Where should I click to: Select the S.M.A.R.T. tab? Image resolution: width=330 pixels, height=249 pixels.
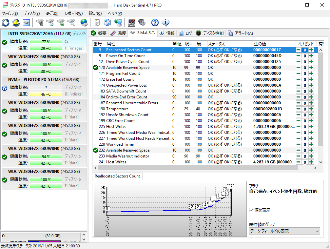[143, 33]
